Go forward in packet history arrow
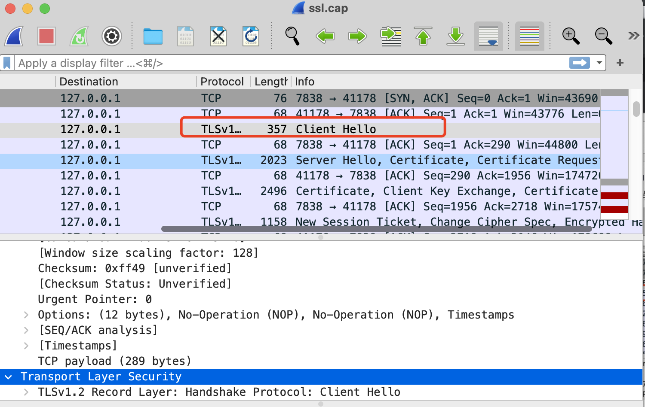This screenshot has height=407, width=645. (x=358, y=36)
